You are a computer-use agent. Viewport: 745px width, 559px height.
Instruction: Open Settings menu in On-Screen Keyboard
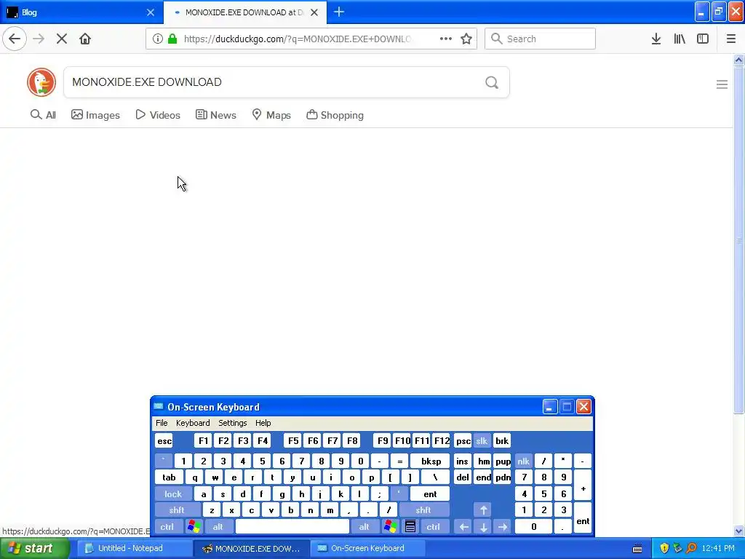tap(232, 423)
